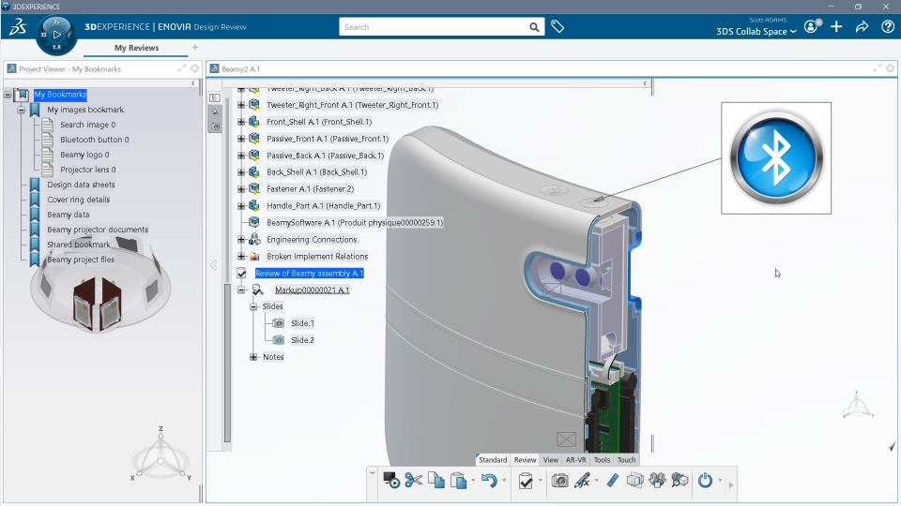The height and width of the screenshot is (506, 901).
Task: Click the inspect object magnifier icon
Action: (x=680, y=480)
